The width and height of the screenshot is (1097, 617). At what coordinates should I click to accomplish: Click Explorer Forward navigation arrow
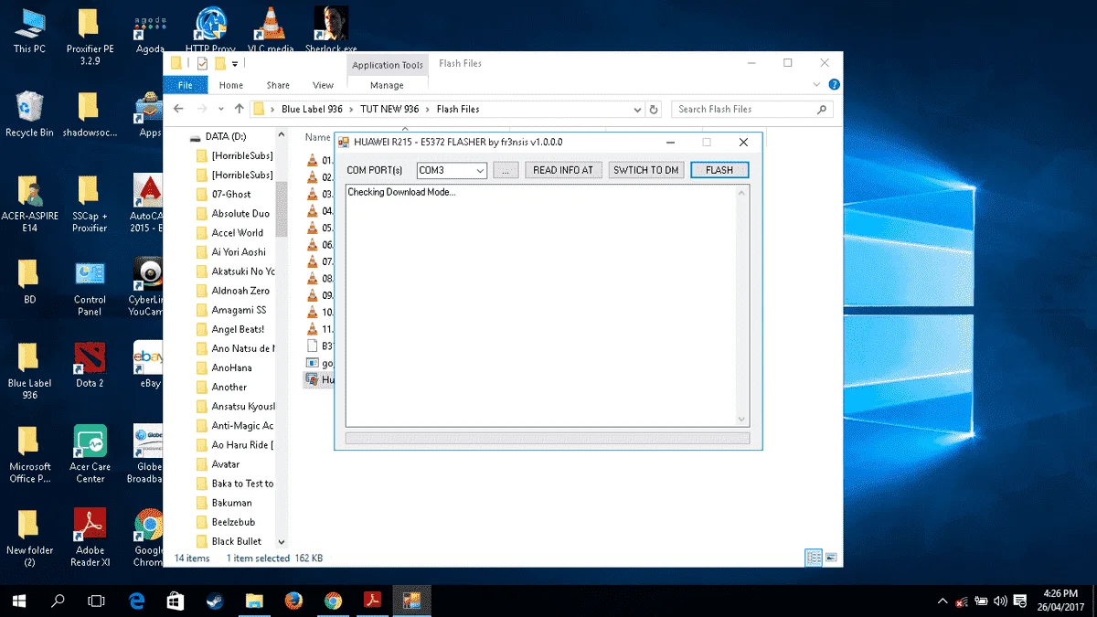coord(203,109)
